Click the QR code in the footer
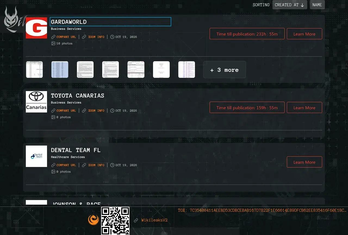The width and height of the screenshot is (348, 235). pos(115,221)
